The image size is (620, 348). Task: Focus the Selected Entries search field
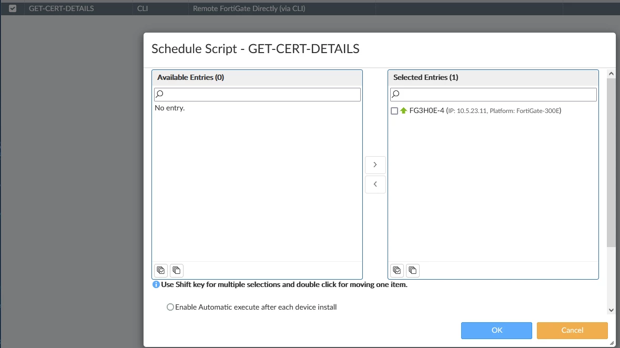[x=493, y=95]
